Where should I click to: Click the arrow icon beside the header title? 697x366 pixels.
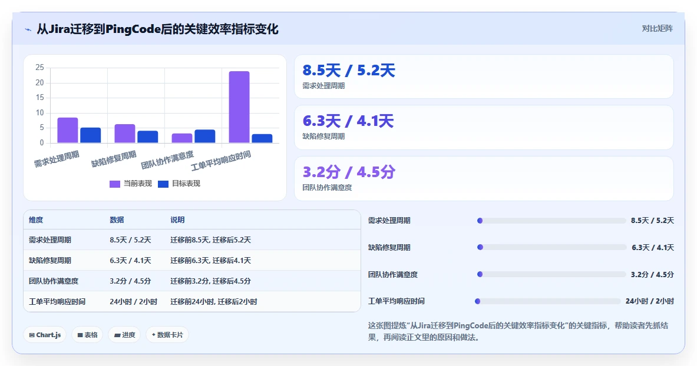click(x=28, y=30)
